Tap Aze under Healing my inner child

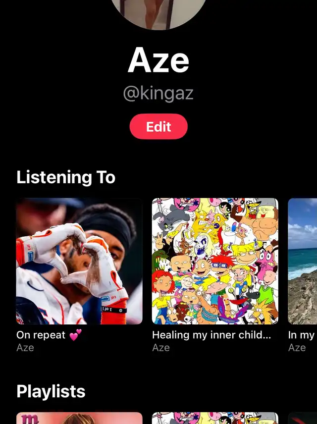pyautogui.click(x=161, y=348)
